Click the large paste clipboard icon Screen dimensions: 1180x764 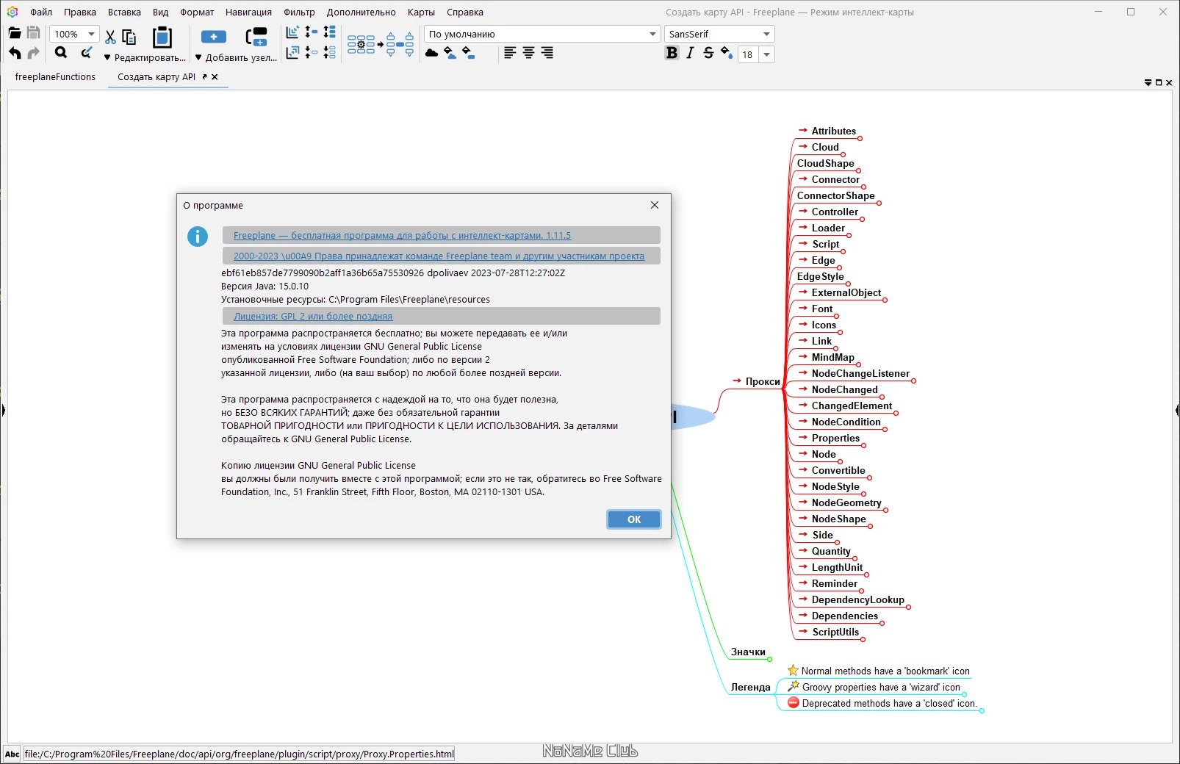click(162, 37)
